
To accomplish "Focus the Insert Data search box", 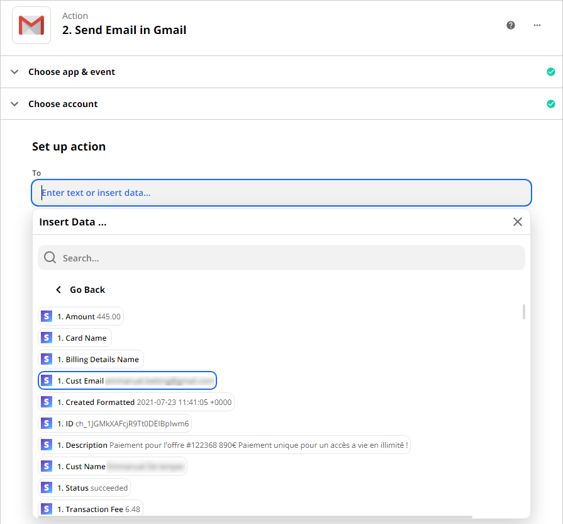I will [x=289, y=258].
